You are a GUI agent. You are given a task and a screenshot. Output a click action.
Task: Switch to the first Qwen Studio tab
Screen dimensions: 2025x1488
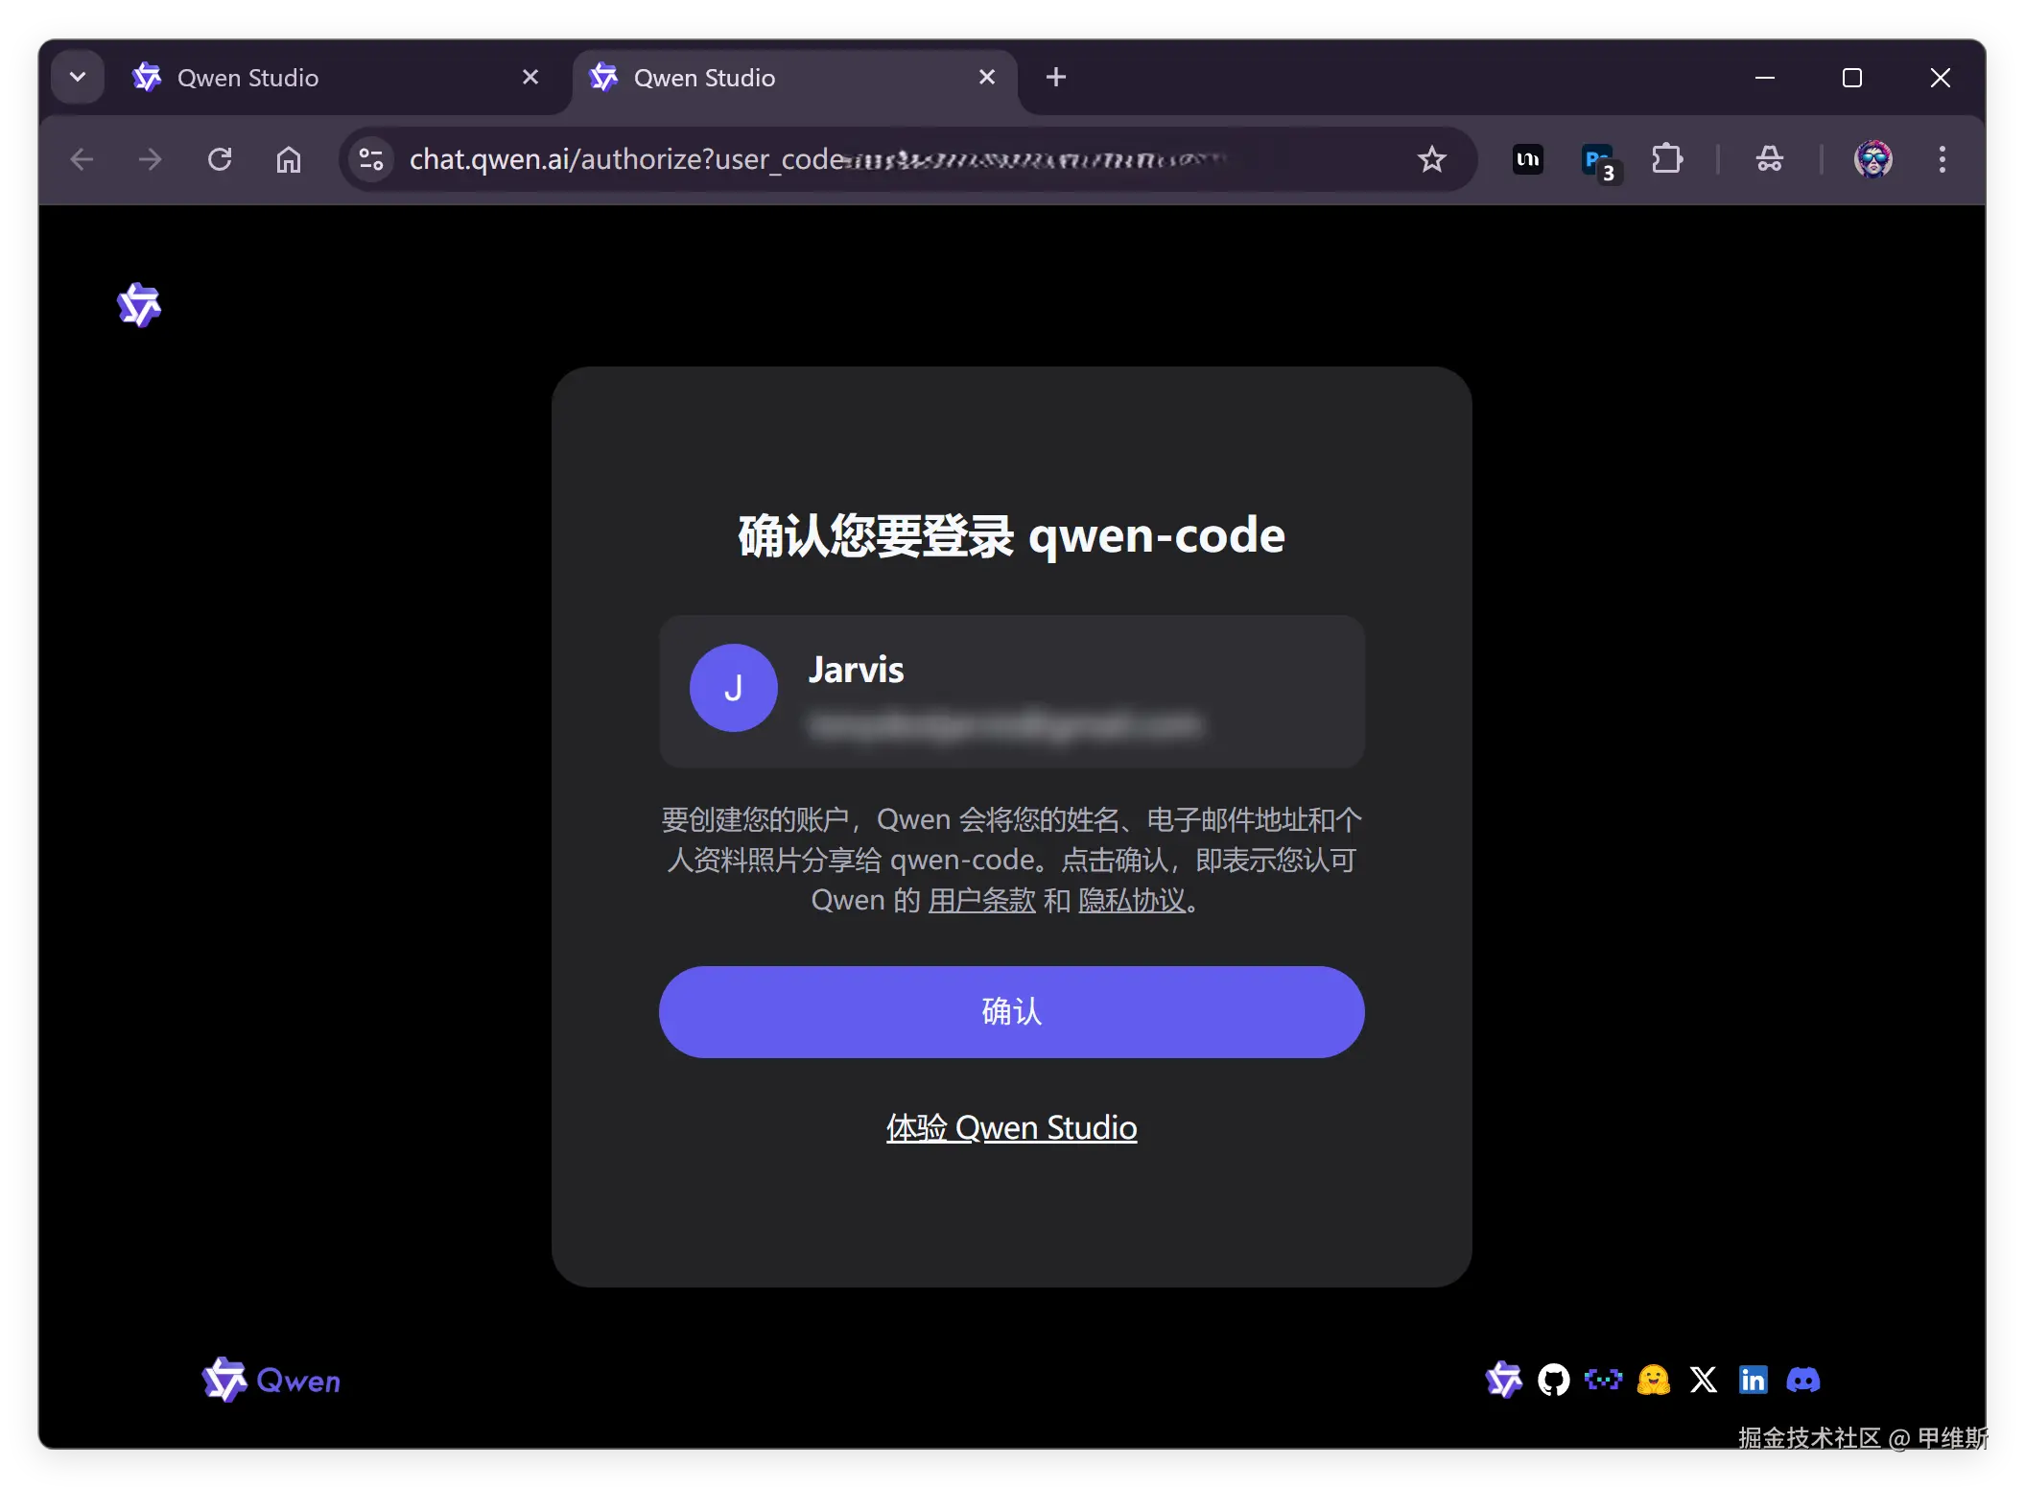(x=317, y=78)
